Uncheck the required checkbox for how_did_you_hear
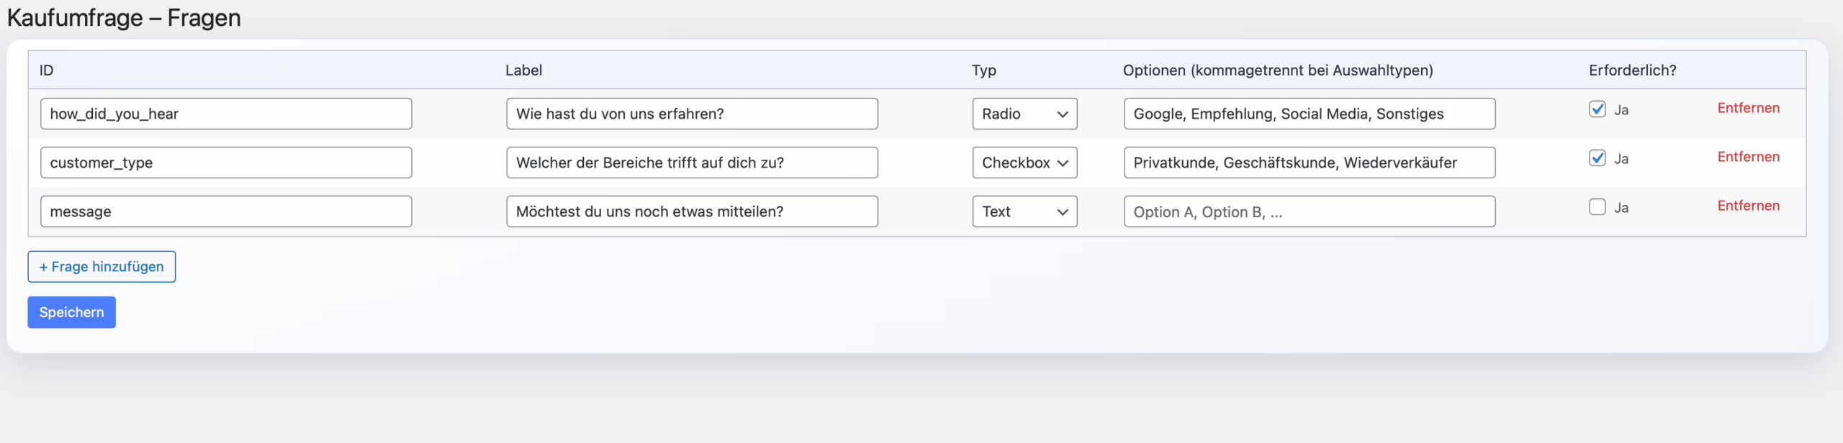Image resolution: width=1843 pixels, height=443 pixels. click(x=1597, y=109)
